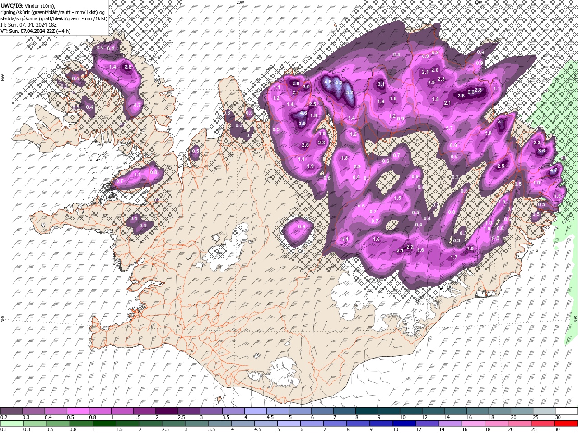The image size is (578, 433).
Task: Select the light pink rain swatch labeled 16
Action: (x=473, y=423)
